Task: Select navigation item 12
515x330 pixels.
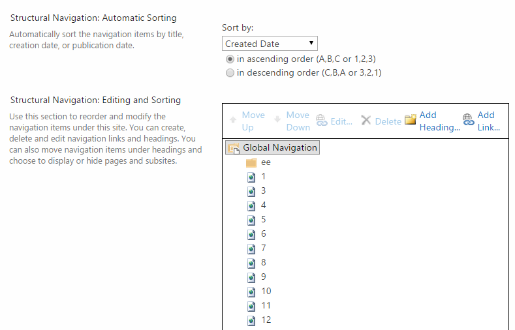Action: (266, 320)
